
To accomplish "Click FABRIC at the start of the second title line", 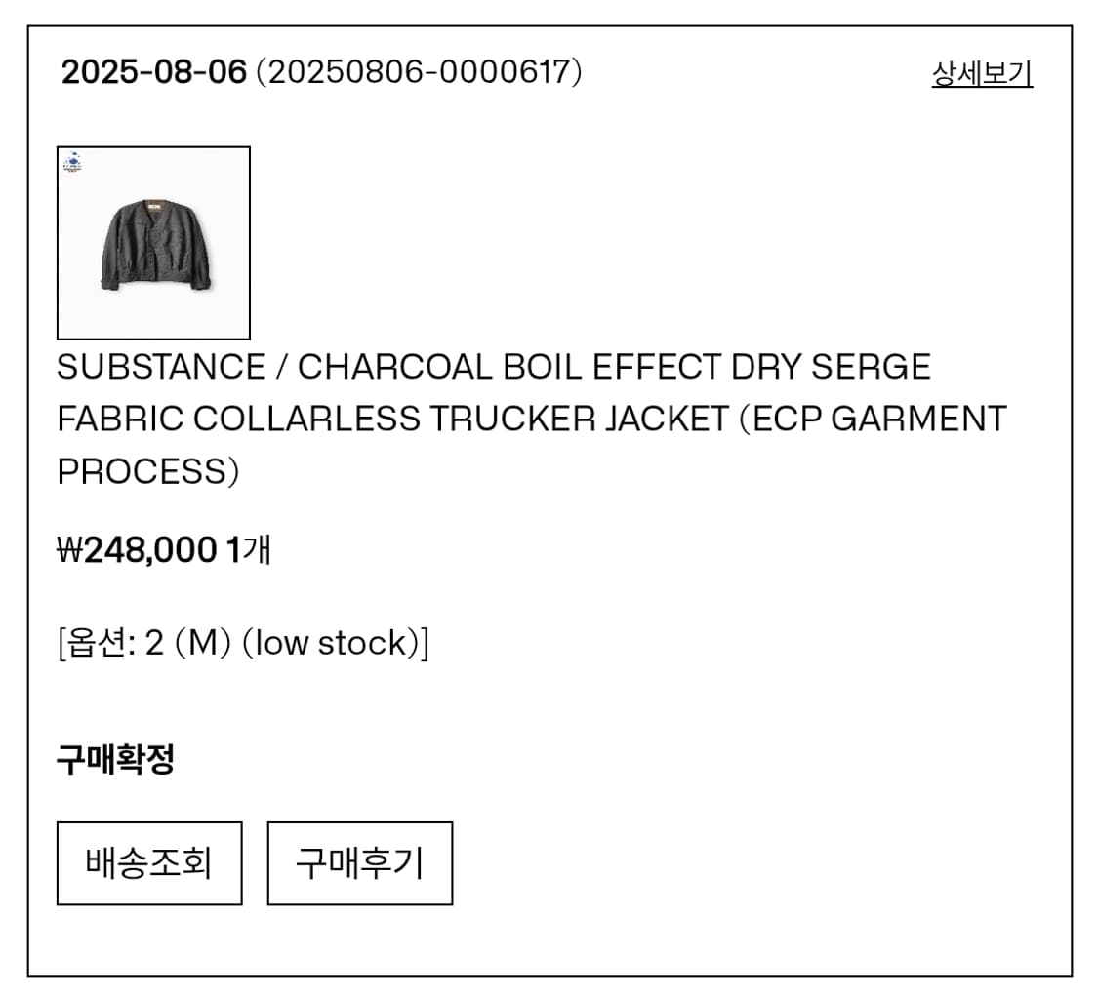I will tap(120, 420).
